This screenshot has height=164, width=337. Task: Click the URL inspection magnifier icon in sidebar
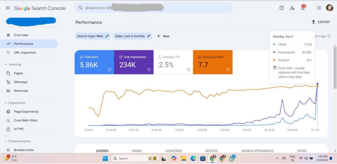(8, 53)
